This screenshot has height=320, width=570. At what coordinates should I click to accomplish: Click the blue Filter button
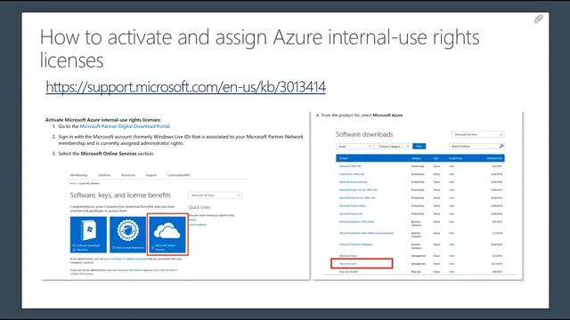419,146
